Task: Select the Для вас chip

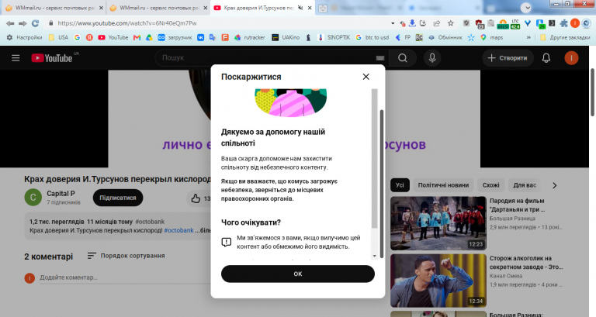Action: click(525, 185)
